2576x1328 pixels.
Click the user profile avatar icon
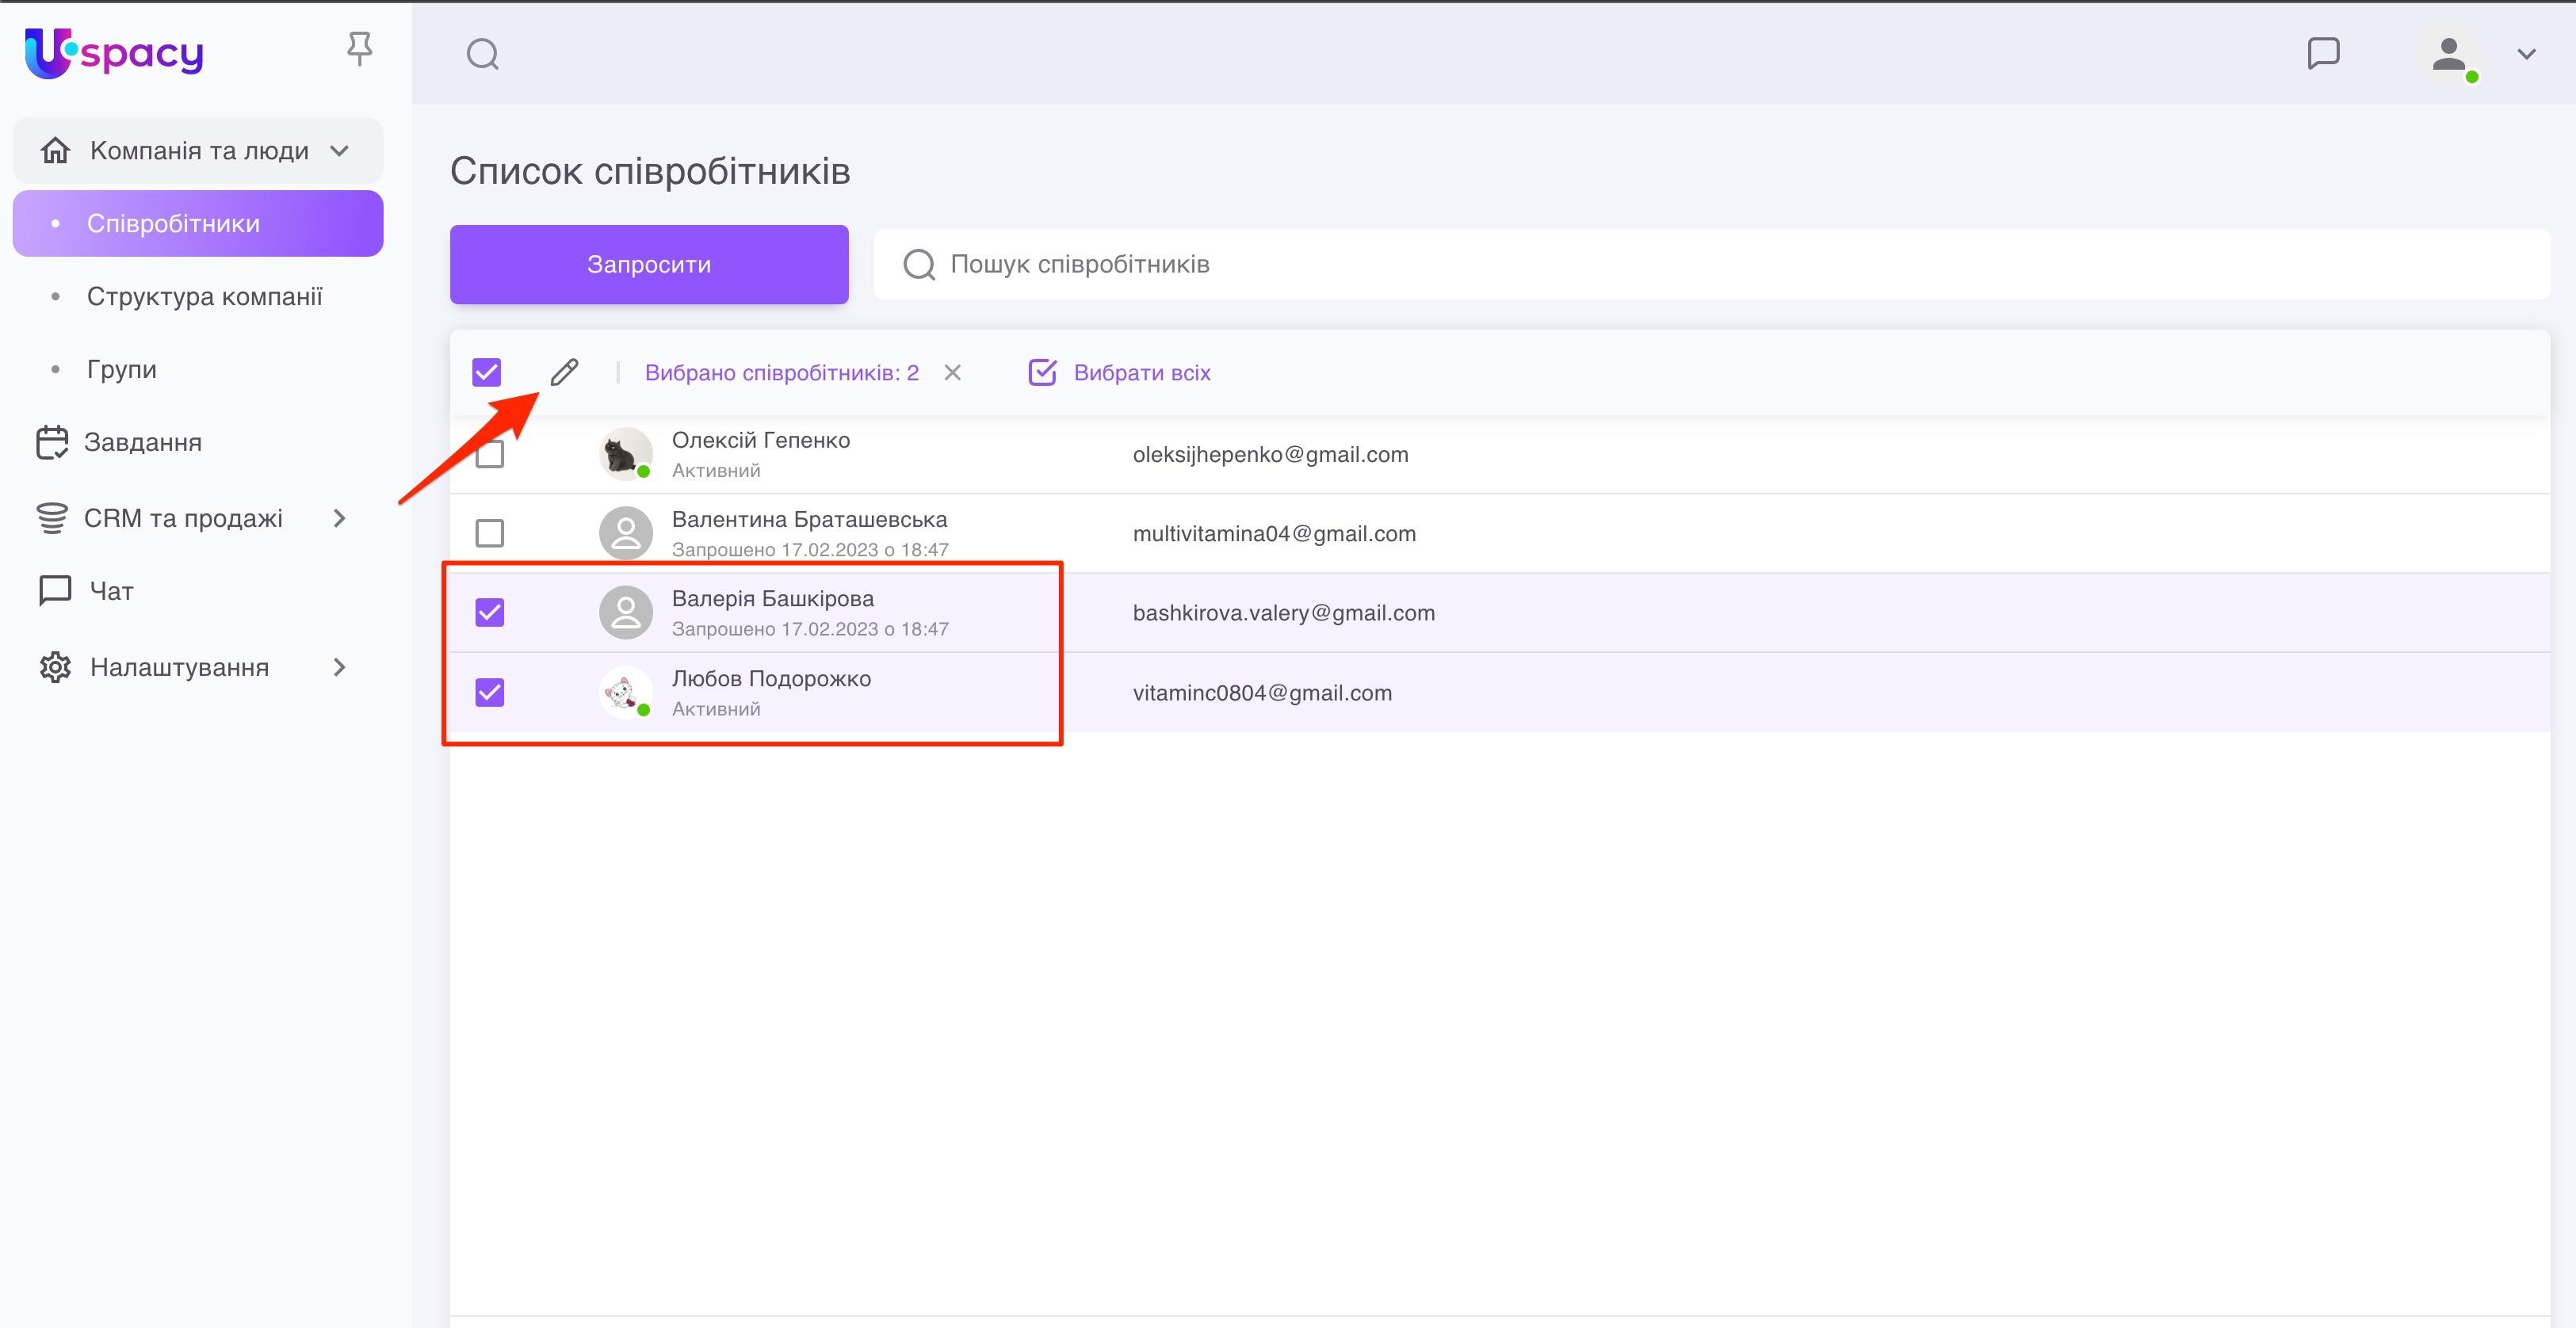tap(2448, 56)
